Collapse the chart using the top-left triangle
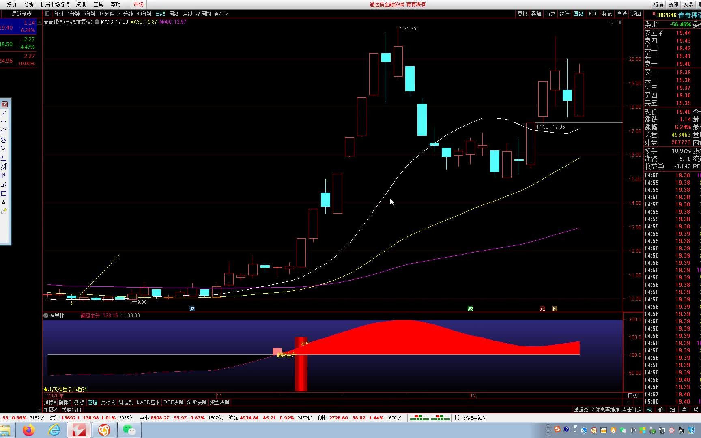Image resolution: width=701 pixels, height=438 pixels. tap(40, 22)
